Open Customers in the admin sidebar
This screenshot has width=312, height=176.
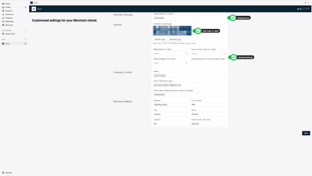9,14
